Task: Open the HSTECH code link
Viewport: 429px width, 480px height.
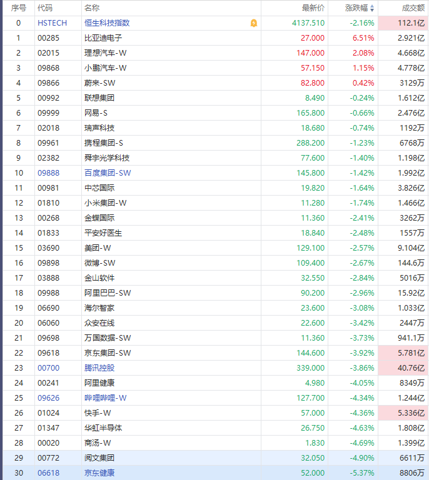Action: tap(52, 23)
